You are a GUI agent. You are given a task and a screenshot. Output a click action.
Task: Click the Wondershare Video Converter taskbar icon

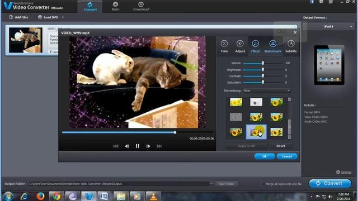pos(88,197)
